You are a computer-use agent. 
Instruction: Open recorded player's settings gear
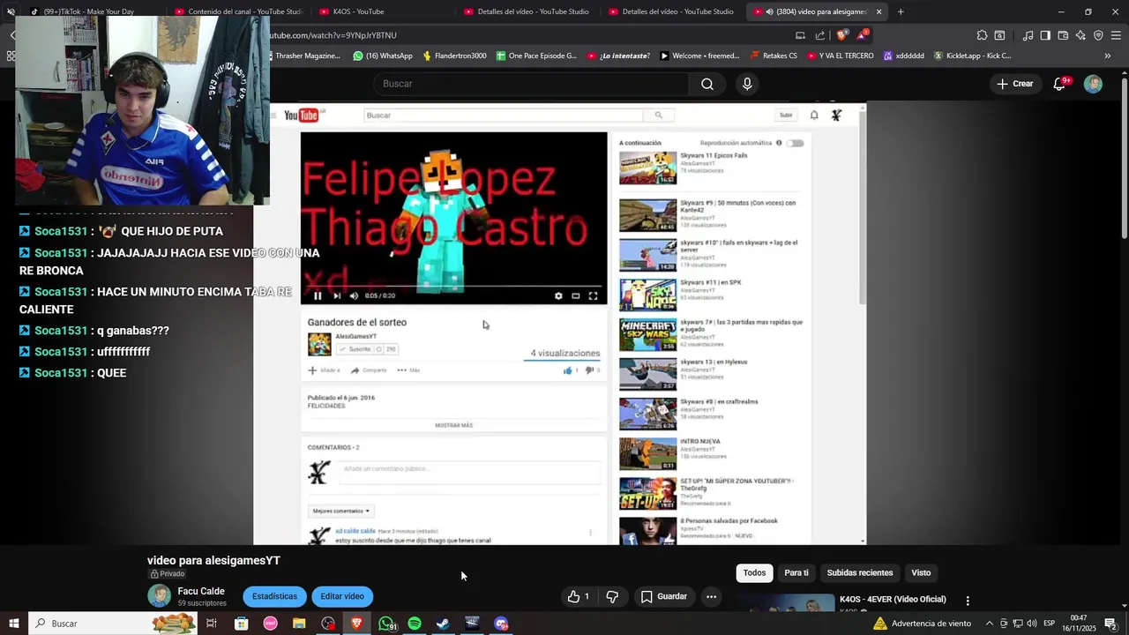click(558, 296)
